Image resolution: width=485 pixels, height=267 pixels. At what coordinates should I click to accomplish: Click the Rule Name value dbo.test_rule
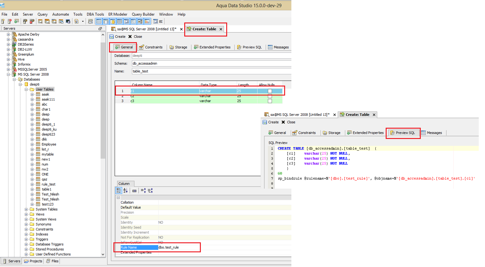169,247
